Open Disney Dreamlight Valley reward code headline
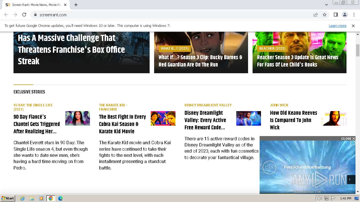 click(x=205, y=120)
